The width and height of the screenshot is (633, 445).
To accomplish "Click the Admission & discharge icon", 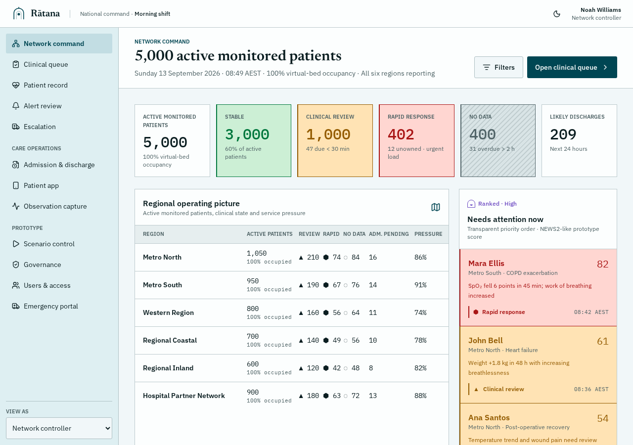I will (16, 165).
